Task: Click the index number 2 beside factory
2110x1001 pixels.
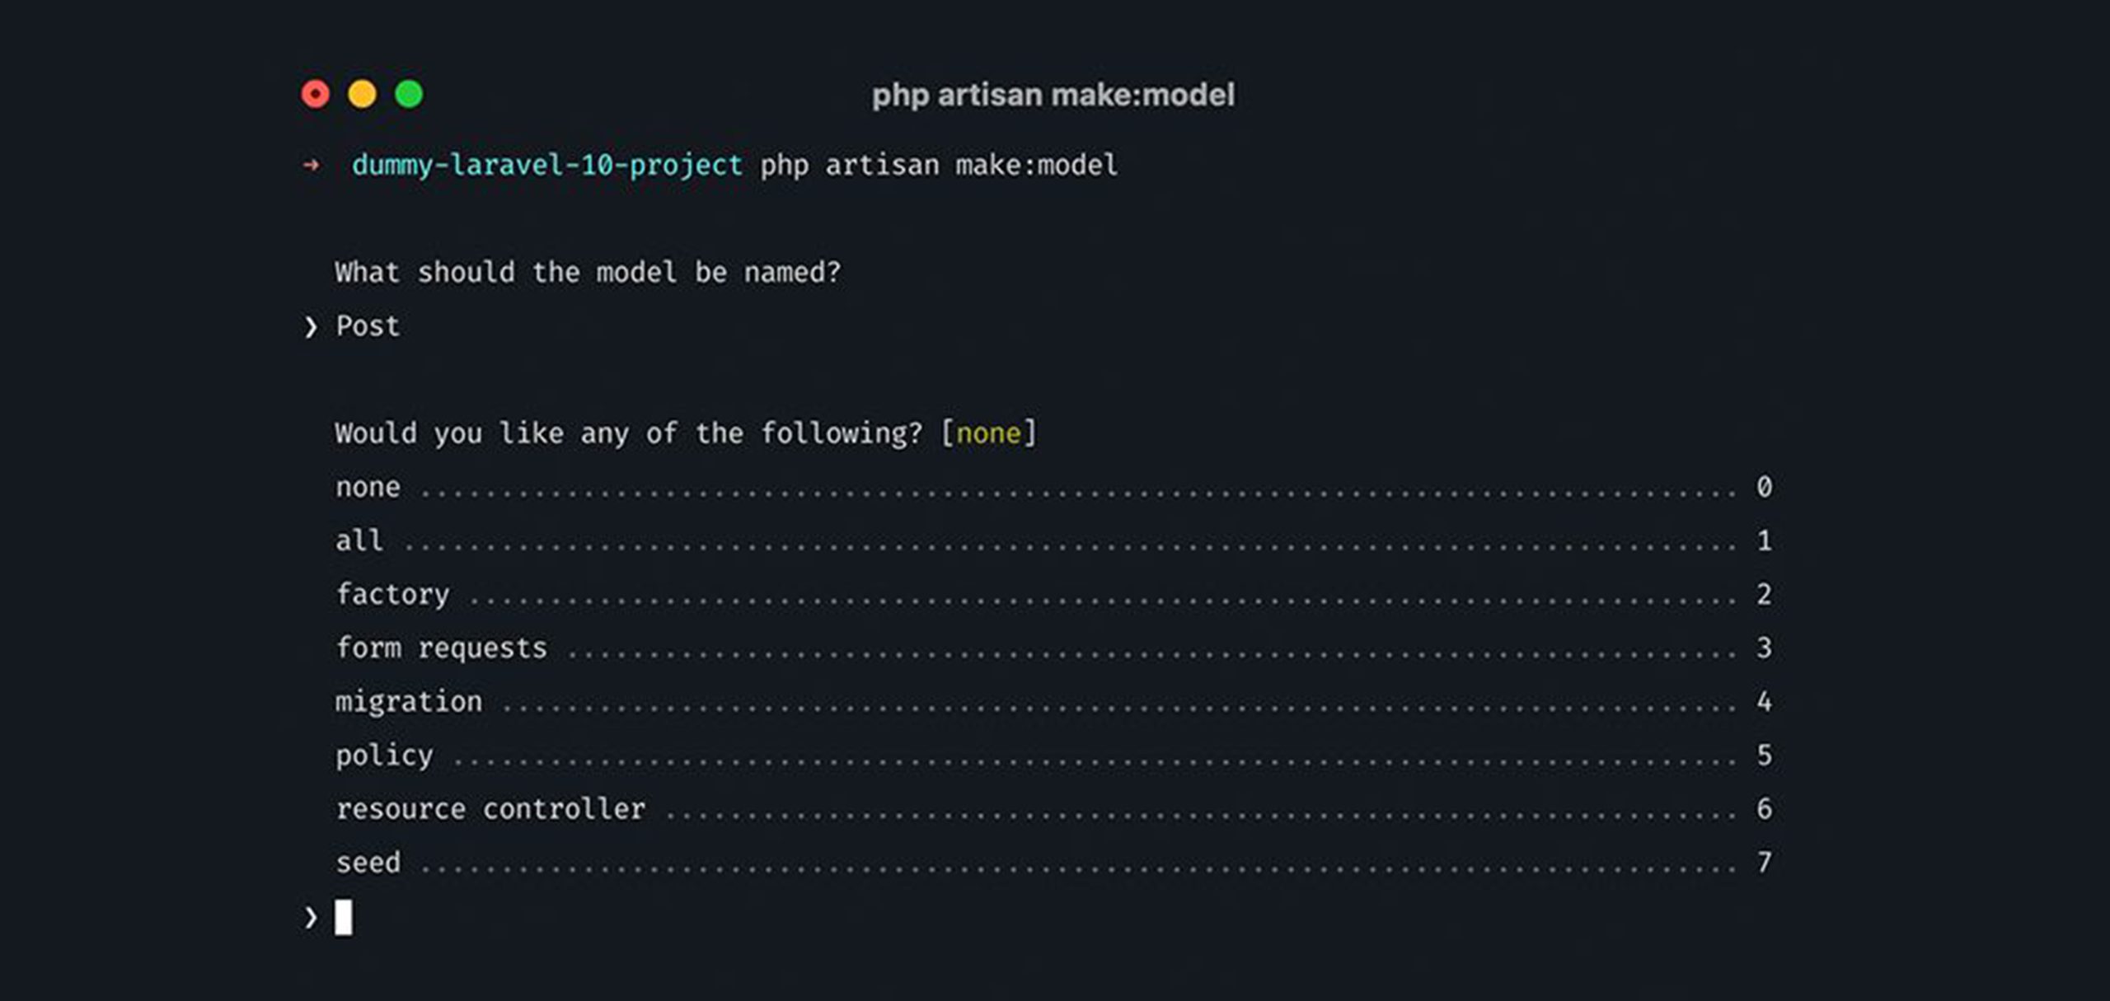Action: [1764, 594]
